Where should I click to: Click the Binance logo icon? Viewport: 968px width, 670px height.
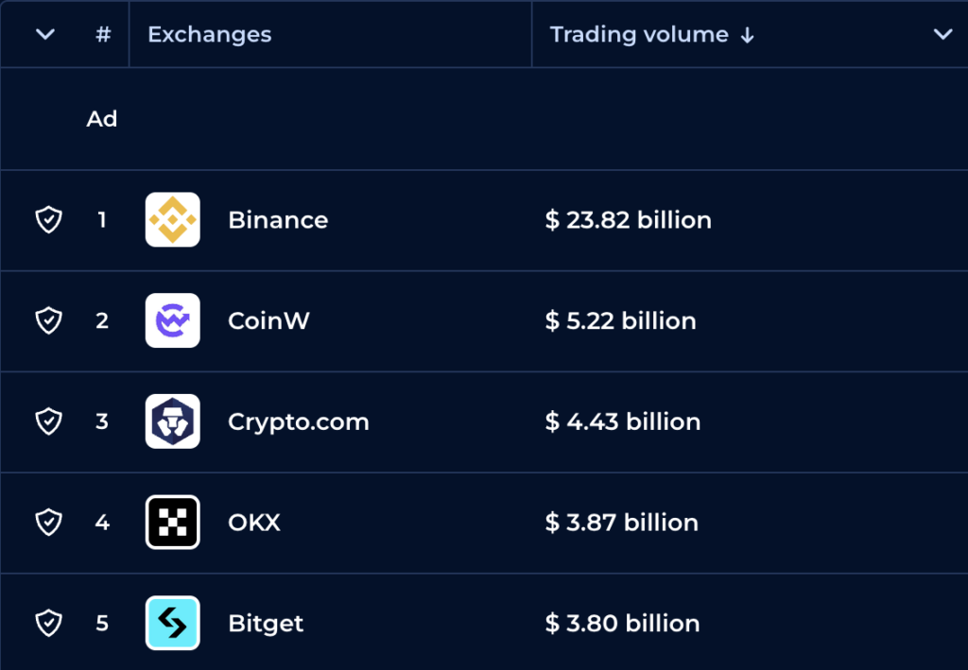(172, 219)
